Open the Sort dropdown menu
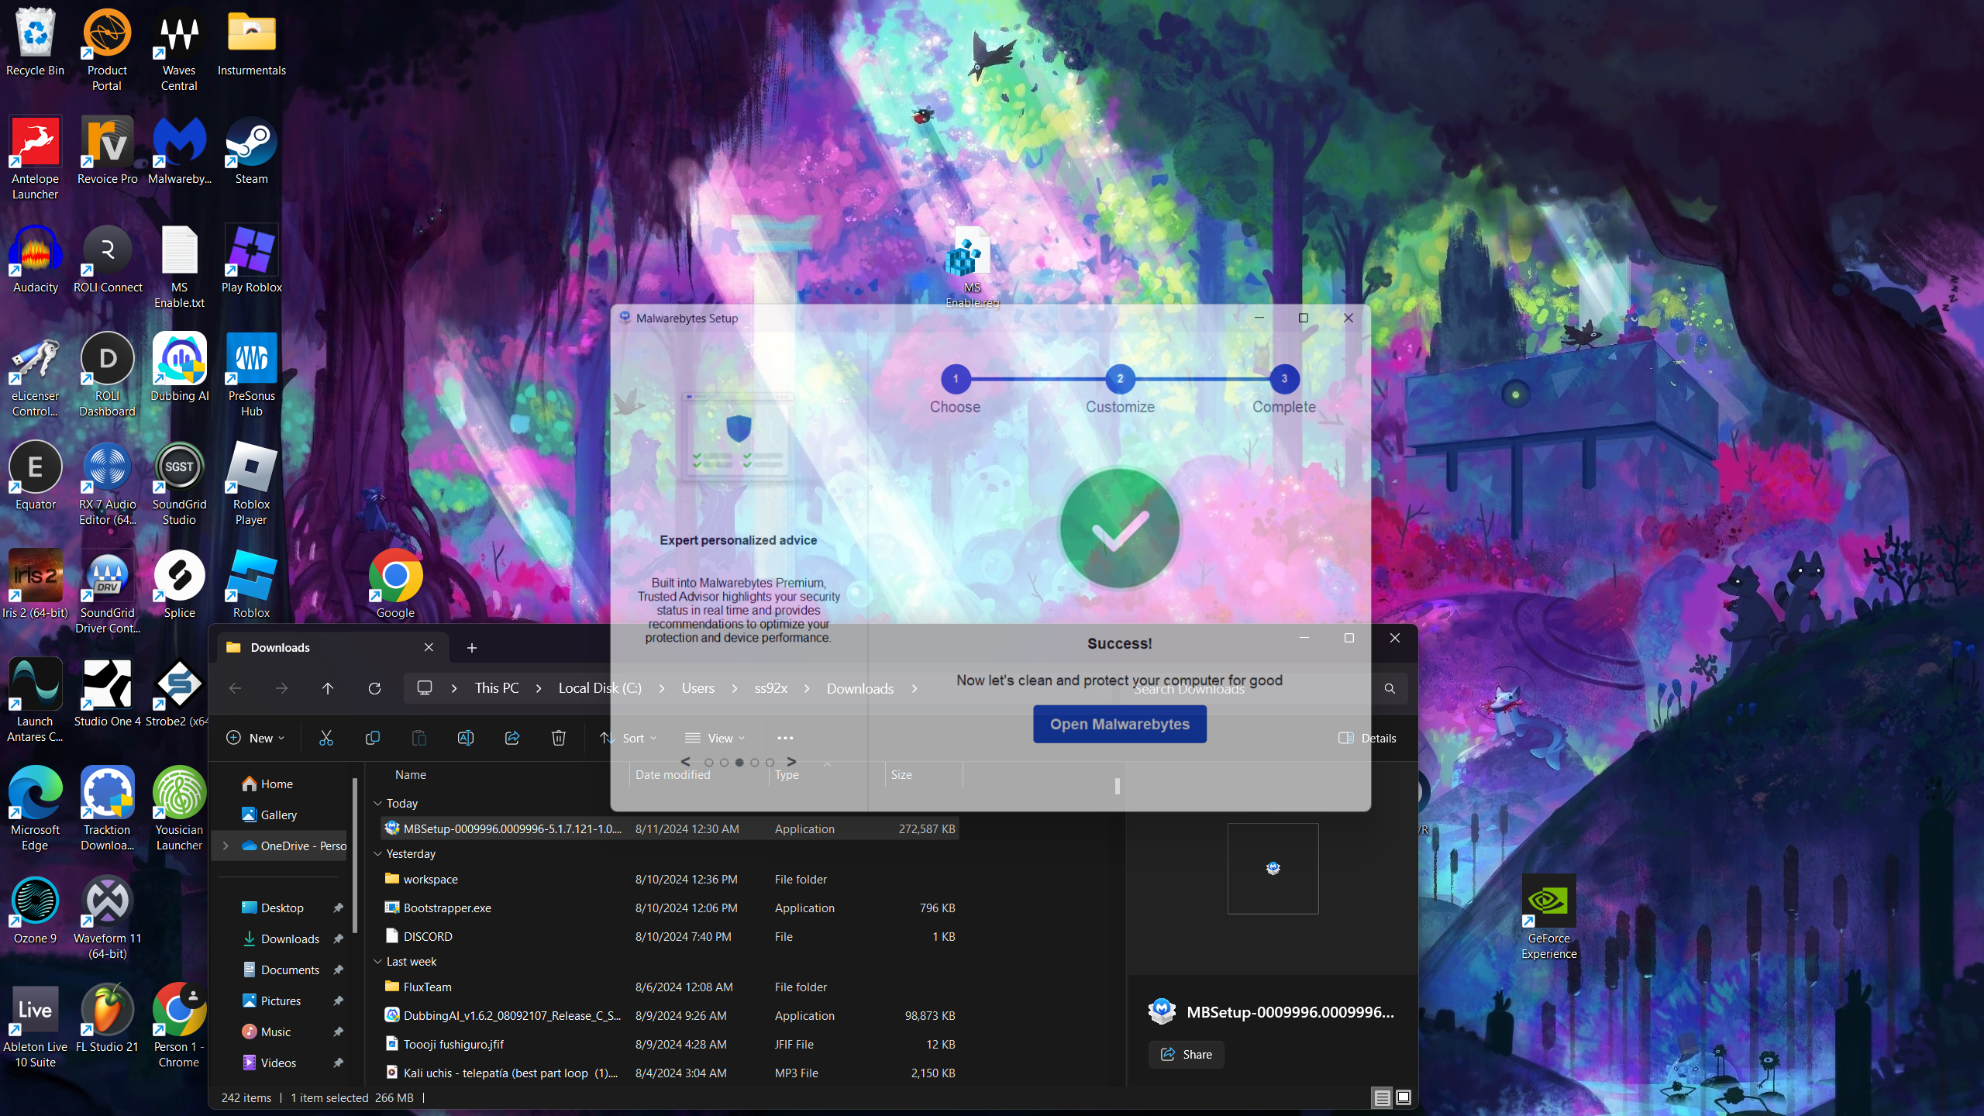This screenshot has height=1116, width=1984. [629, 738]
